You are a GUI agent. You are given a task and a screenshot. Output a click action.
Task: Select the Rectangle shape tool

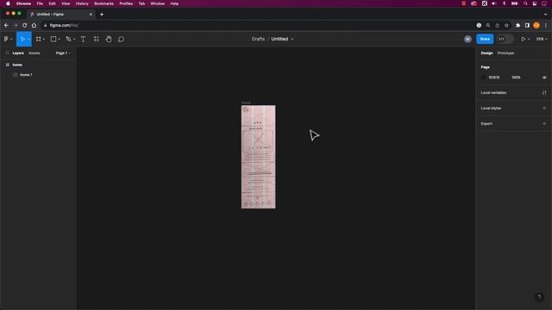(x=53, y=39)
